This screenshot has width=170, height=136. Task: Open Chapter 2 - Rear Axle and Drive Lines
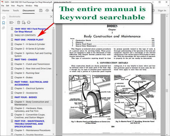point(33,69)
